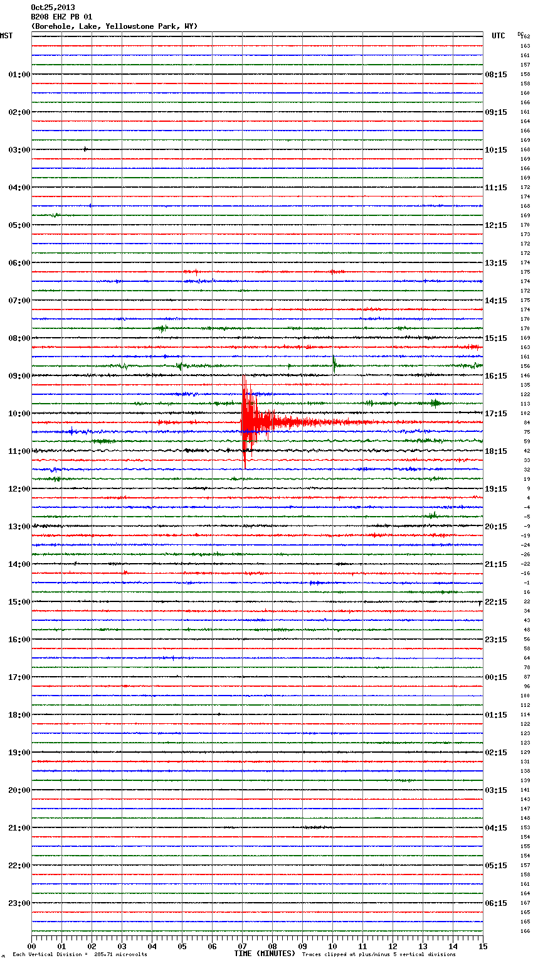Select the 06:00 MST time label

click(19, 263)
